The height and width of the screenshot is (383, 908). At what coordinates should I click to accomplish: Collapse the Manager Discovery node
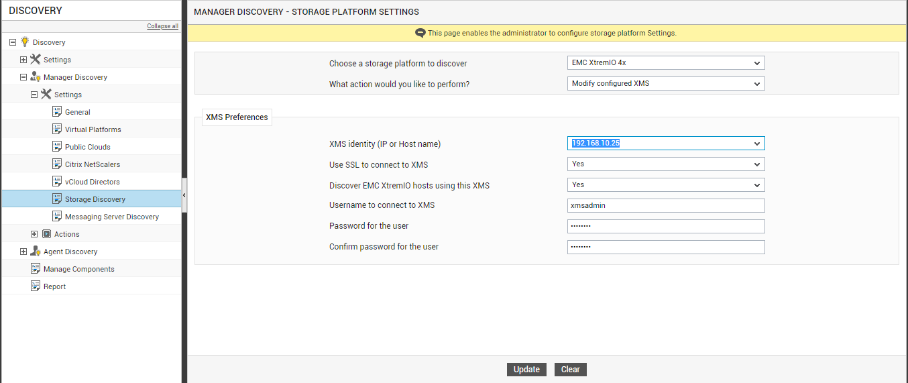pyautogui.click(x=23, y=77)
